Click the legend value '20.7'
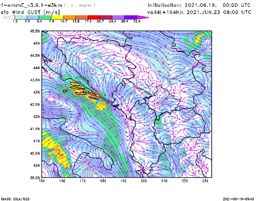This screenshot has height=201, width=261. (x=100, y=21)
